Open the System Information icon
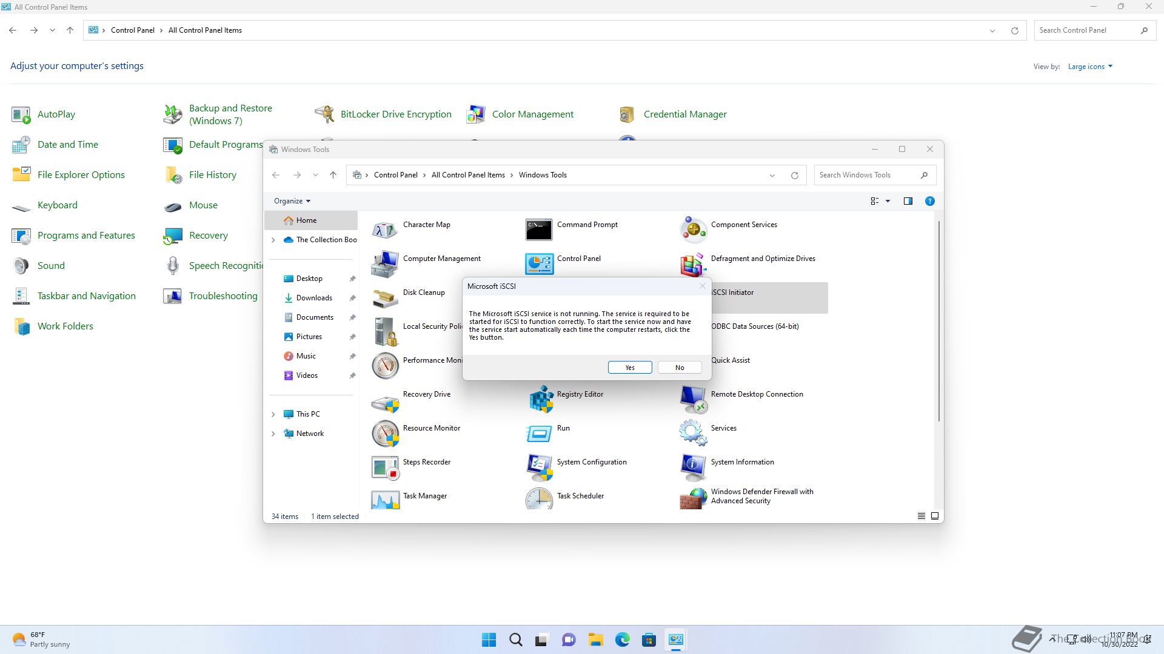This screenshot has height=654, width=1164. pos(693,467)
